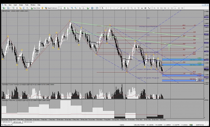The image size is (210, 127).
Task: Open the Window menu
Action: tap(33, 5)
